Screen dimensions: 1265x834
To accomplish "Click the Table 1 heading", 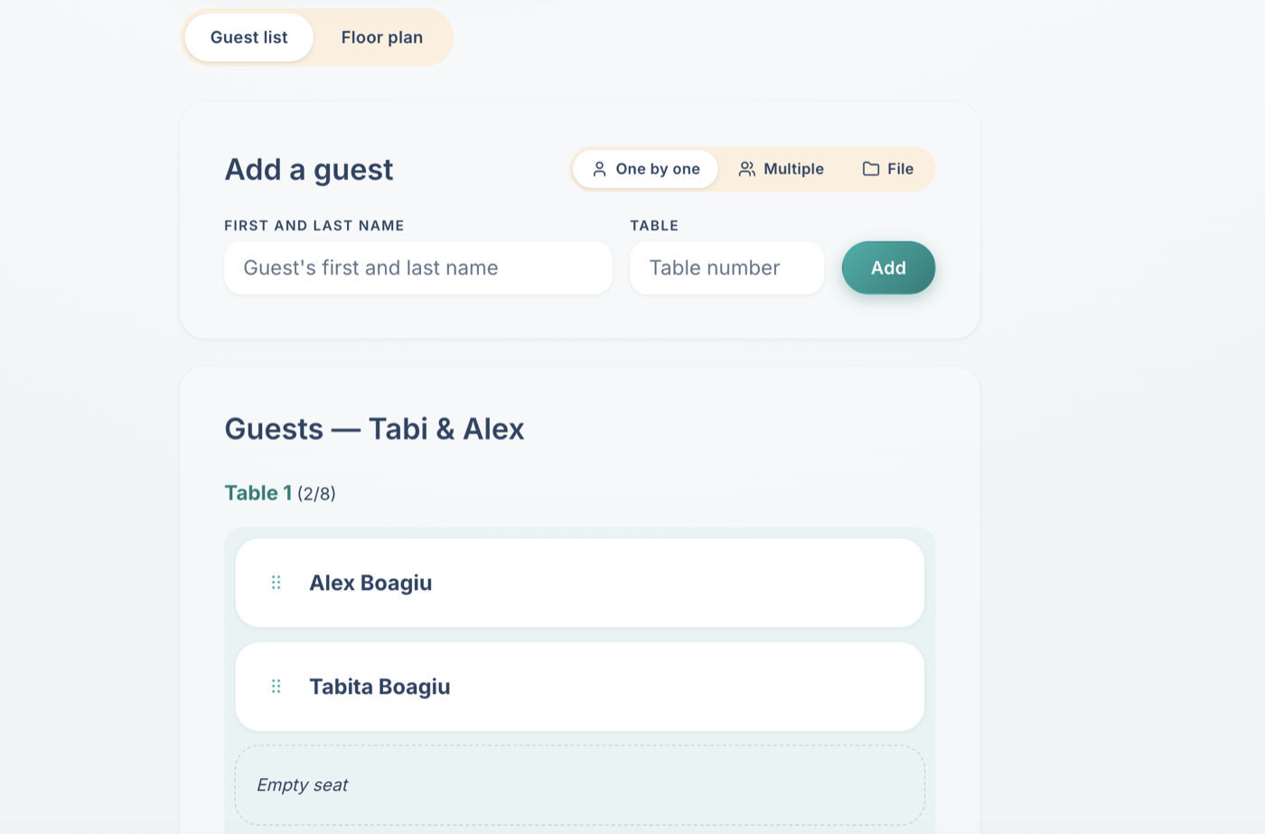I will pyautogui.click(x=258, y=493).
